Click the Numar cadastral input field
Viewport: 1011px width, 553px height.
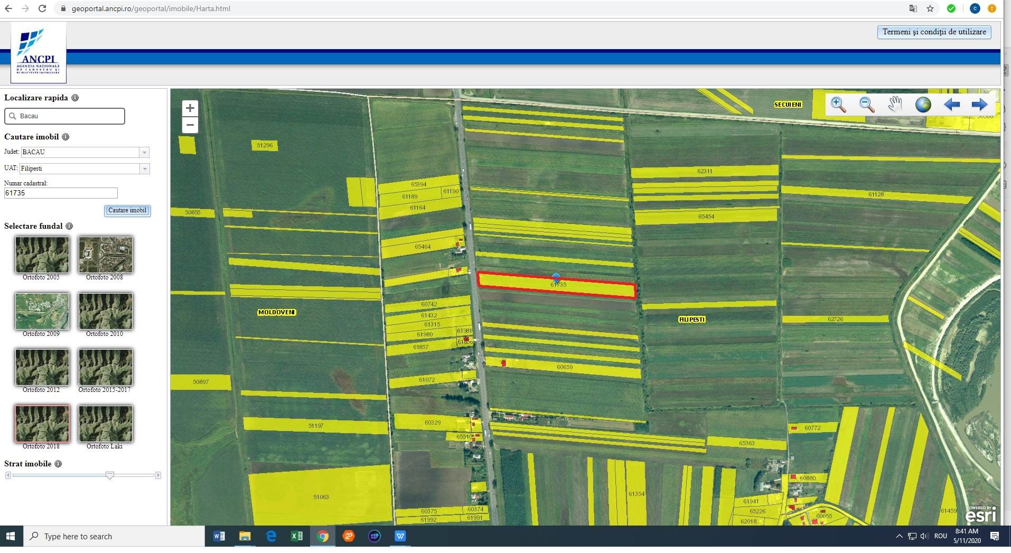(x=61, y=193)
